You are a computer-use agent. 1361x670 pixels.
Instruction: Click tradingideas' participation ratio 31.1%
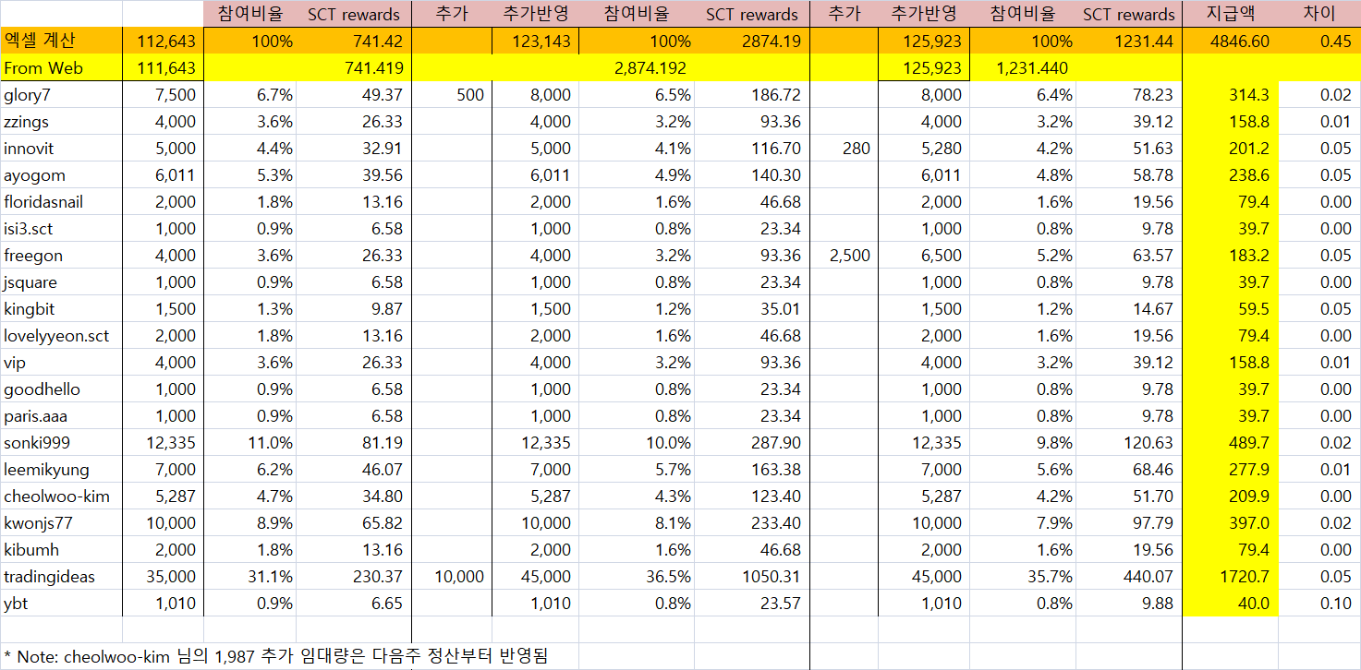tap(249, 576)
